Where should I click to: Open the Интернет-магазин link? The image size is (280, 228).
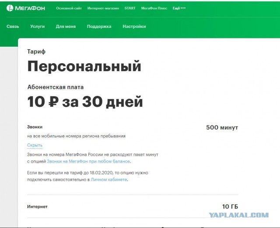103,8
